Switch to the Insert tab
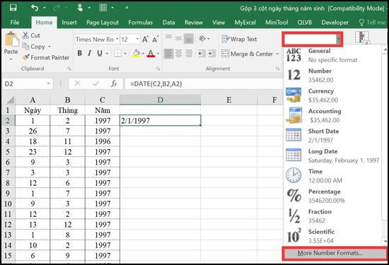Image resolution: width=389 pixels, height=265 pixels. point(69,23)
